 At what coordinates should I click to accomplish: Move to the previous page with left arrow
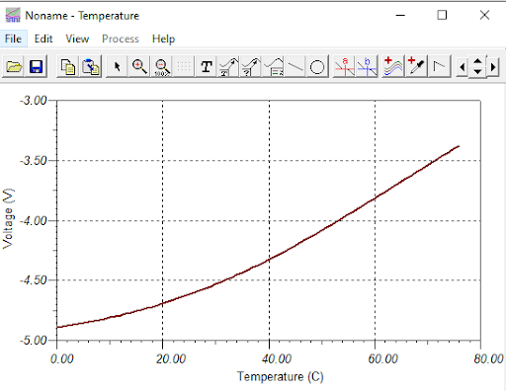(462, 67)
